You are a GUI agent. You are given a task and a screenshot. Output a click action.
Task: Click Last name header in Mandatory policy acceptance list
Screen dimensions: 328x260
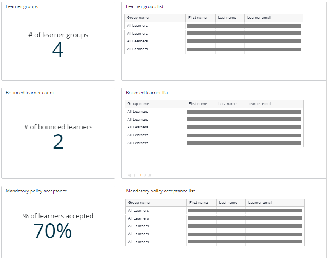[x=228, y=203]
